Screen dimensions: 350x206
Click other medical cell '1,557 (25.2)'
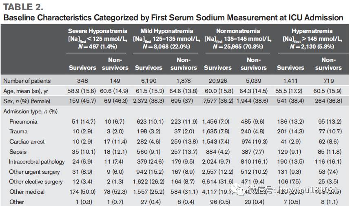tap(148, 192)
